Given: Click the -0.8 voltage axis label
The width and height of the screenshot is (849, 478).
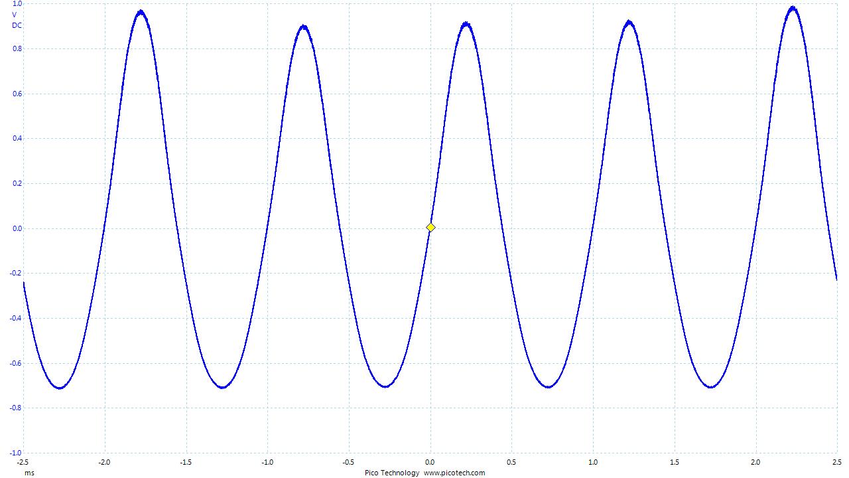Looking at the screenshot, I should coord(16,408).
